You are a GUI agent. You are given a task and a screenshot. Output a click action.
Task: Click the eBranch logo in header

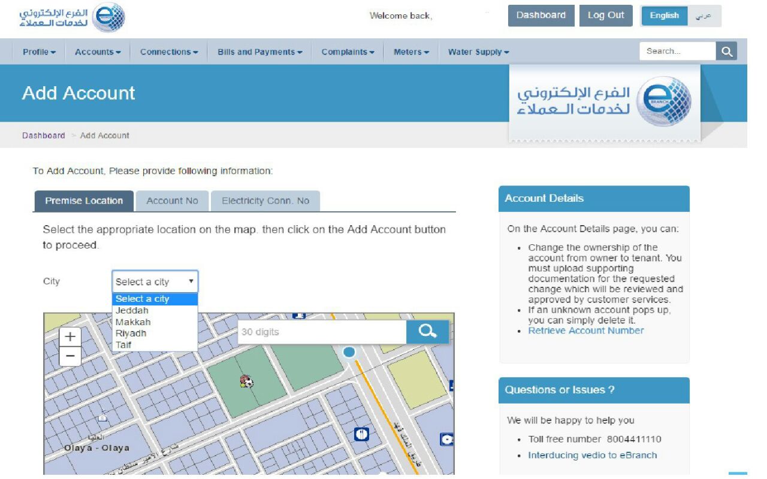click(x=72, y=16)
